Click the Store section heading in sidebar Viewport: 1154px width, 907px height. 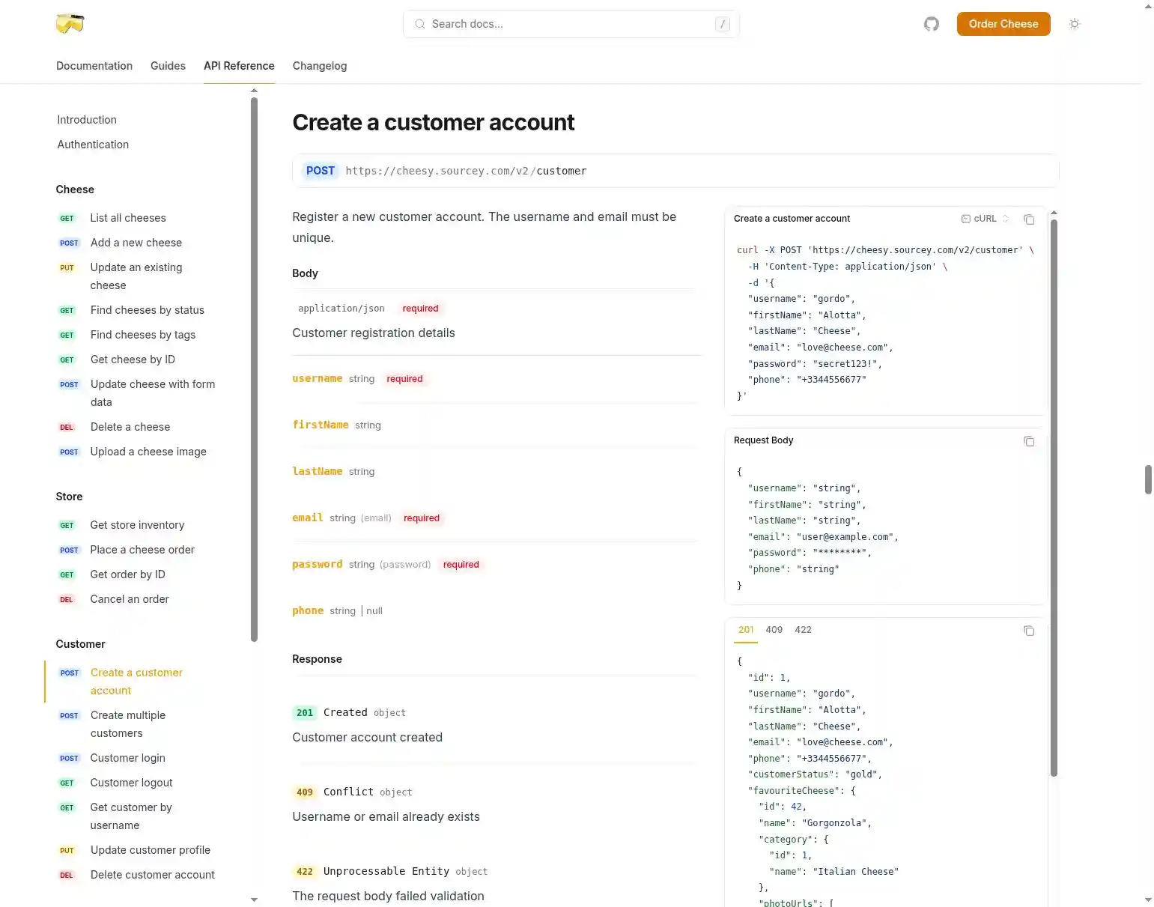pos(69,497)
